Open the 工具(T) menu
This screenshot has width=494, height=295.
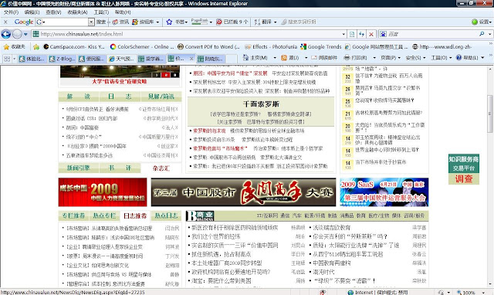point(101,12)
